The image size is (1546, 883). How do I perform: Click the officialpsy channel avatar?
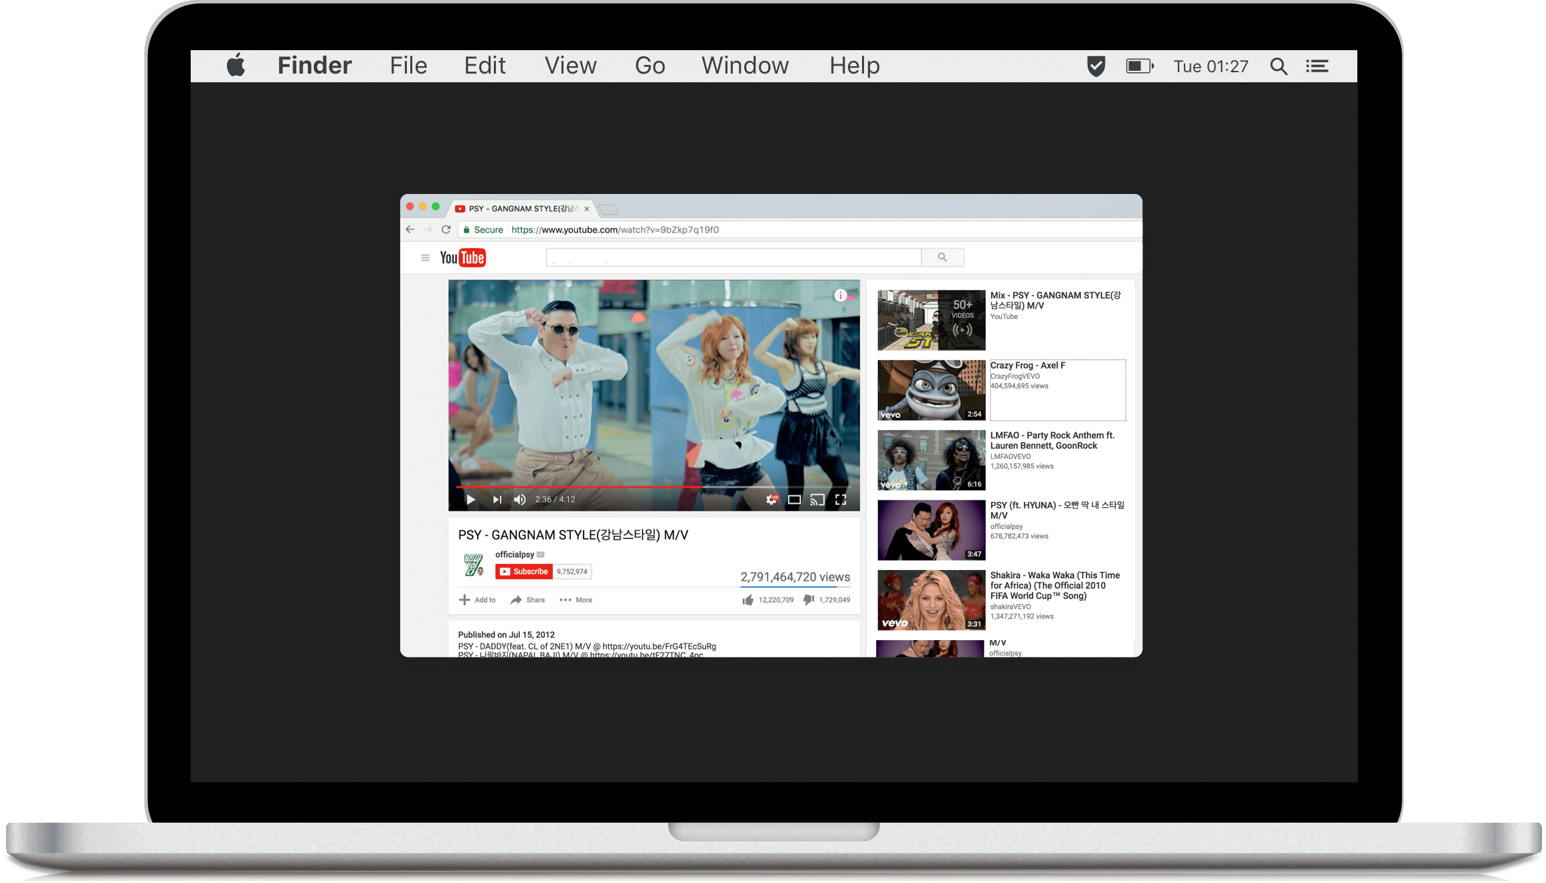pos(473,565)
